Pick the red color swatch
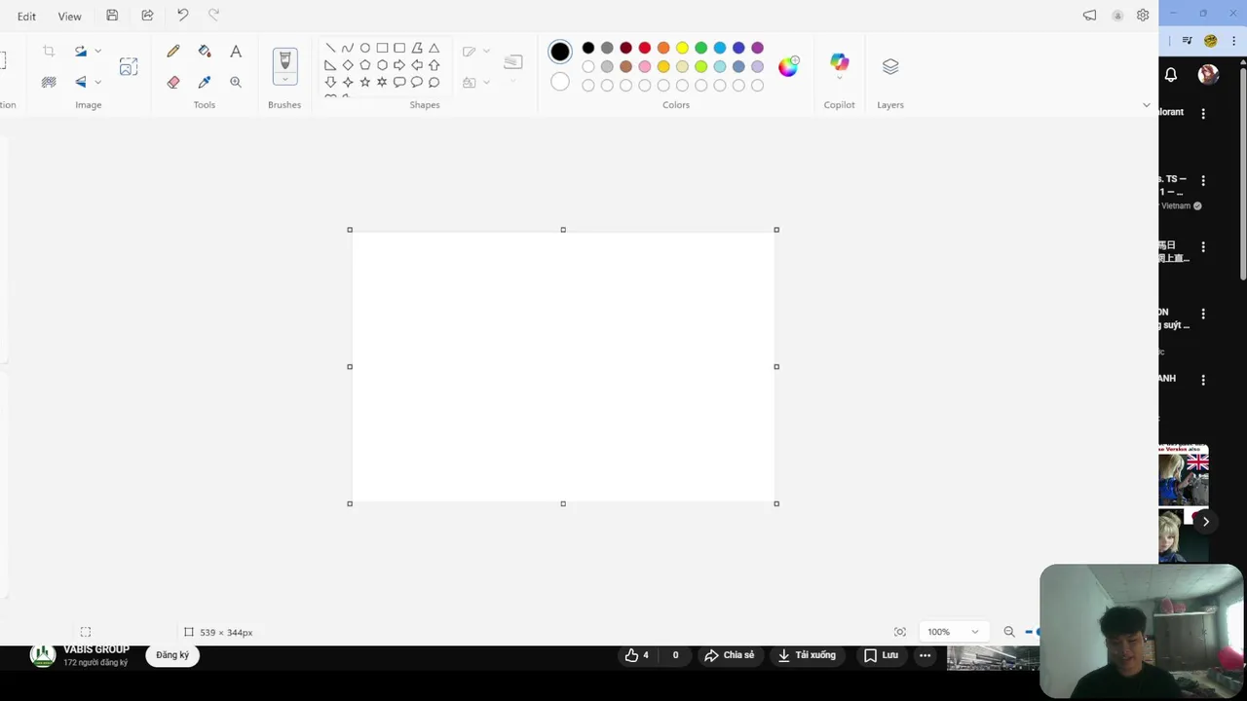The height and width of the screenshot is (701, 1247). point(644,48)
